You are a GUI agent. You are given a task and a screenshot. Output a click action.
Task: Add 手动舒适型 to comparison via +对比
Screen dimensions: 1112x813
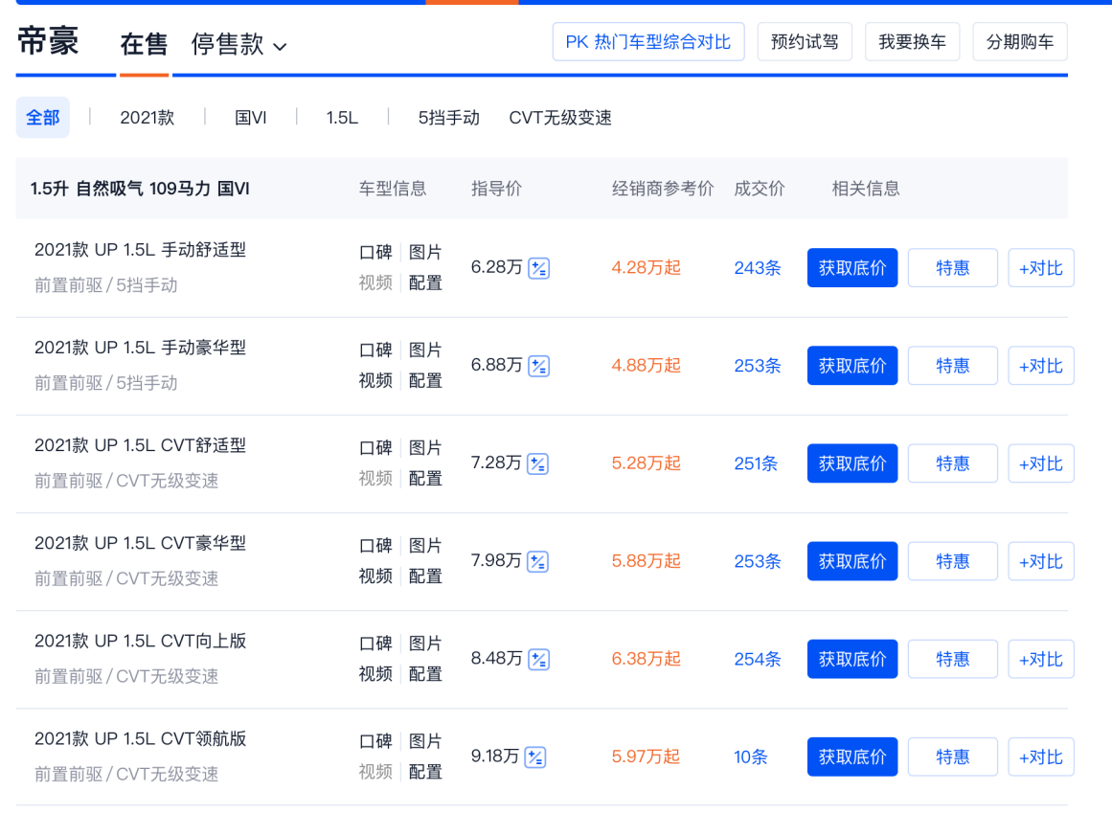click(1040, 268)
